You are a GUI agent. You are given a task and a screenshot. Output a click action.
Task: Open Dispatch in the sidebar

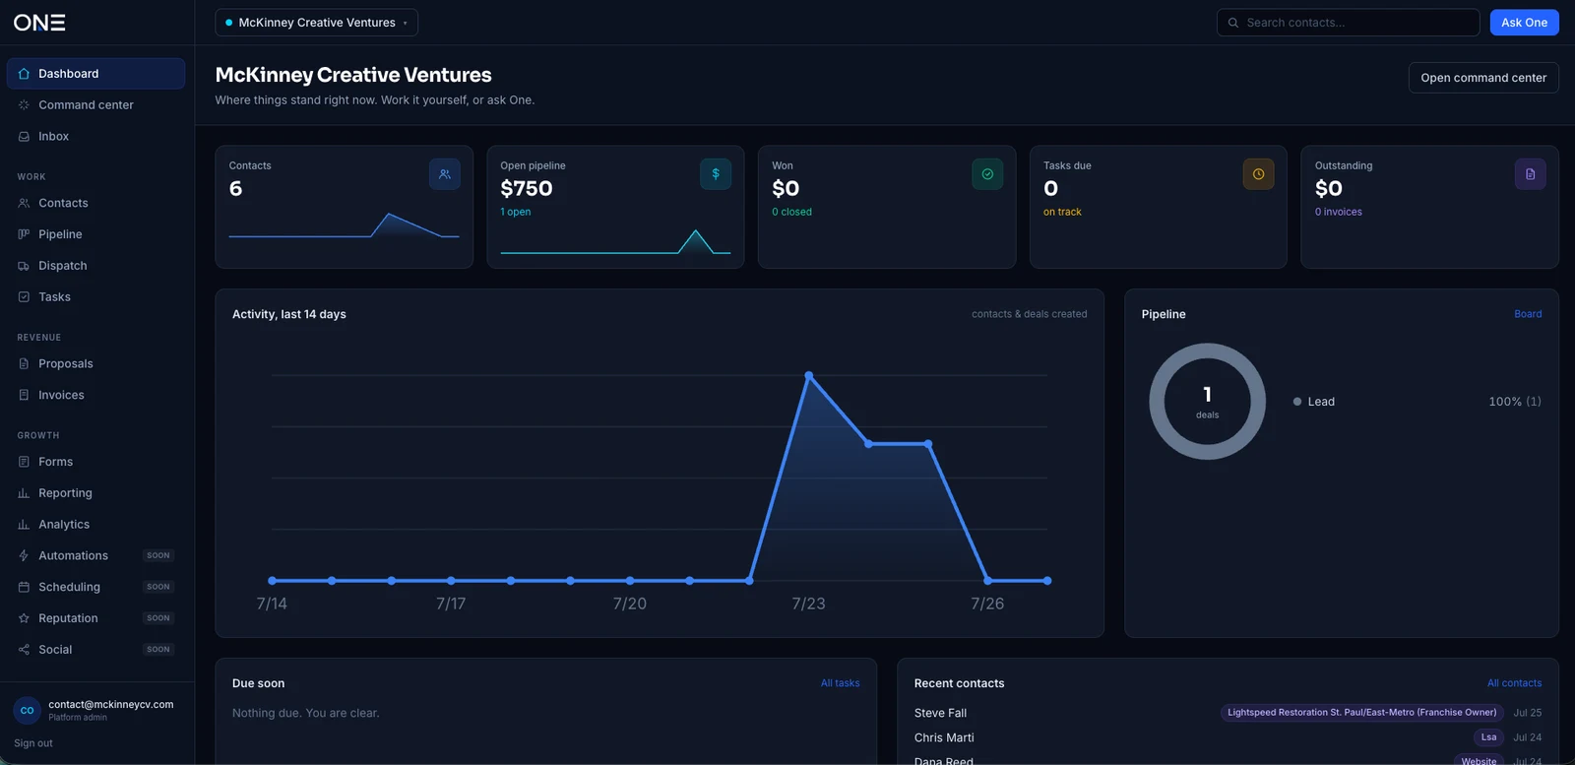[95, 266]
